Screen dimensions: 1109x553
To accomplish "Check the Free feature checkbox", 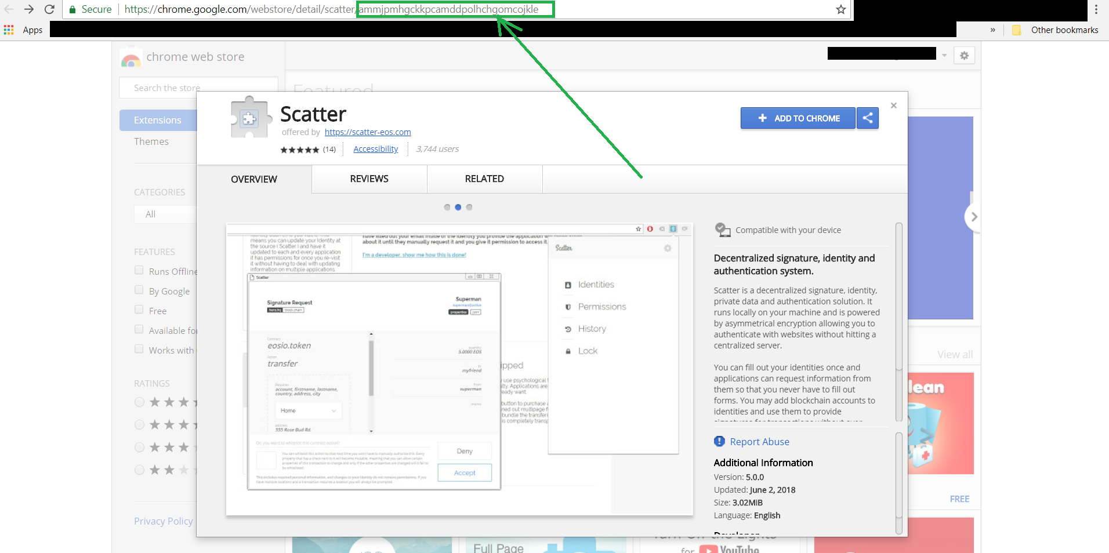I will [139, 310].
